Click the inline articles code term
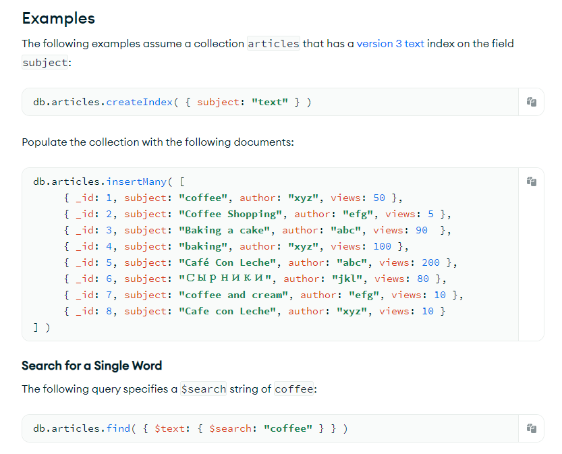This screenshot has height=454, width=562. (273, 44)
